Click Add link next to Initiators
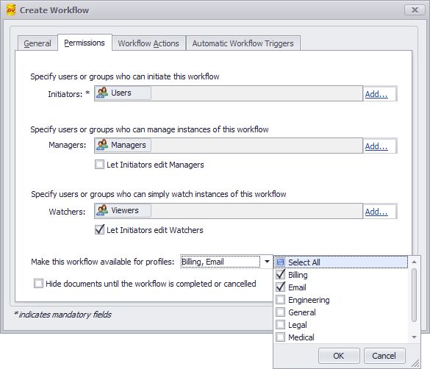 click(x=376, y=94)
